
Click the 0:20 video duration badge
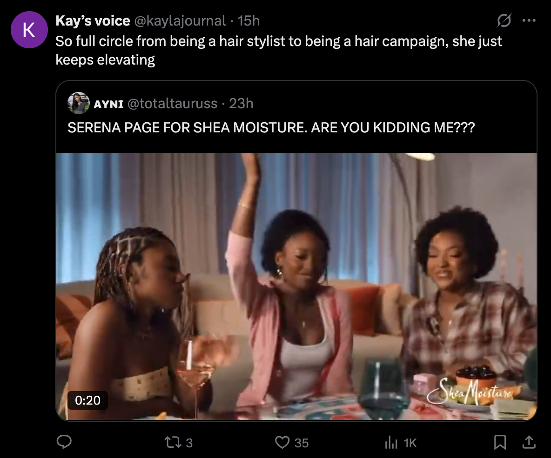point(87,399)
